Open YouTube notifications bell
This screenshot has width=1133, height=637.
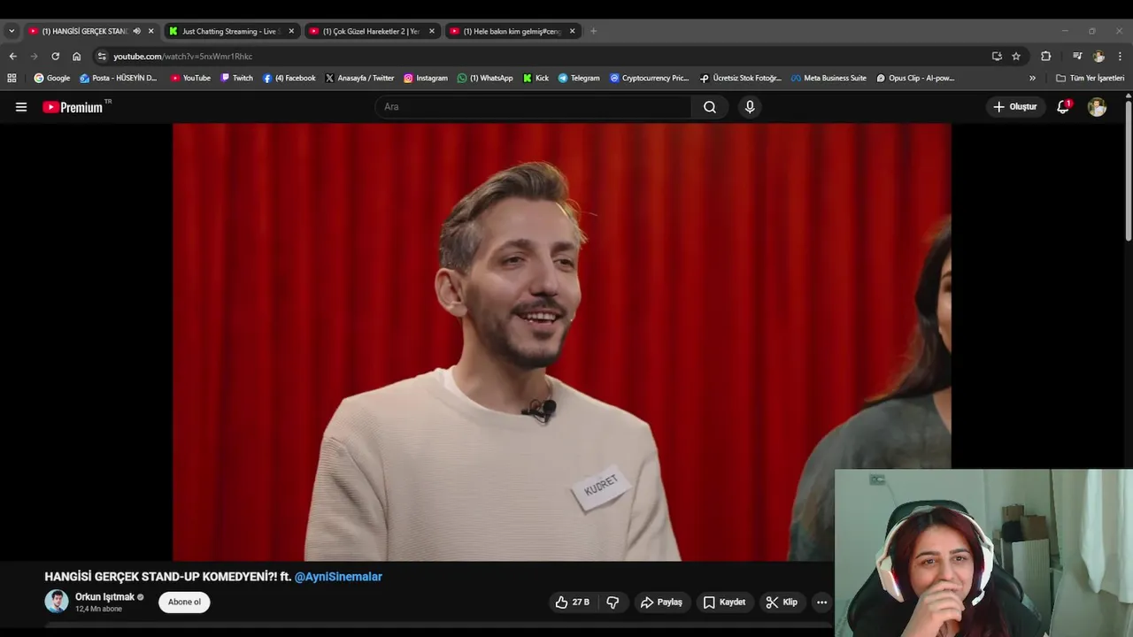(x=1063, y=107)
